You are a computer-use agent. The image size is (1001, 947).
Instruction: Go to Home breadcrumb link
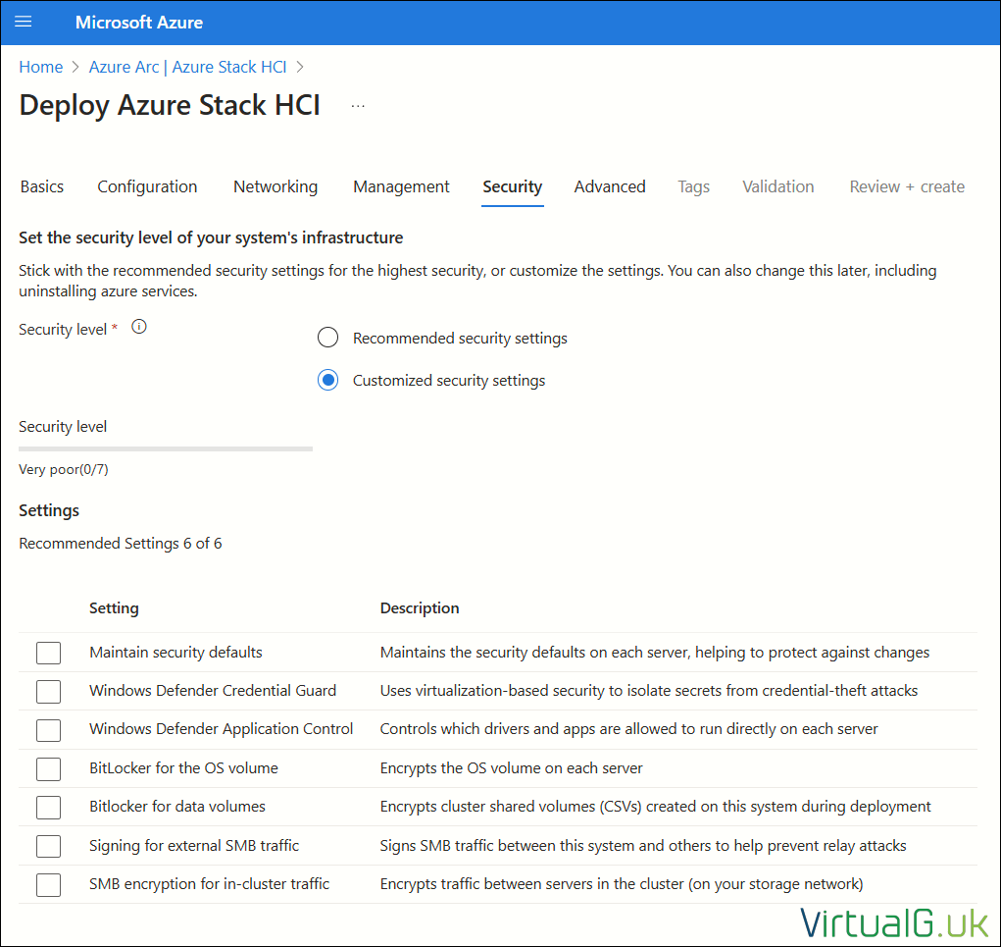41,67
